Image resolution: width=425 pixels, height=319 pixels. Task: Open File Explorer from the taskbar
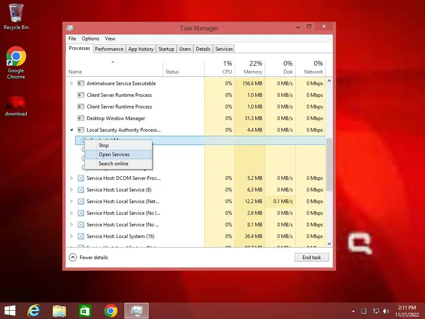(x=59, y=311)
